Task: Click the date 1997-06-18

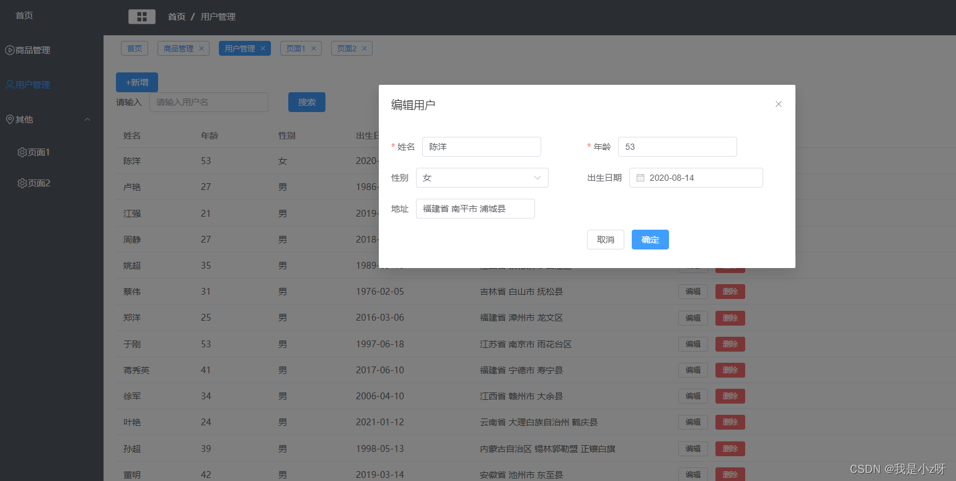Action: pos(380,344)
